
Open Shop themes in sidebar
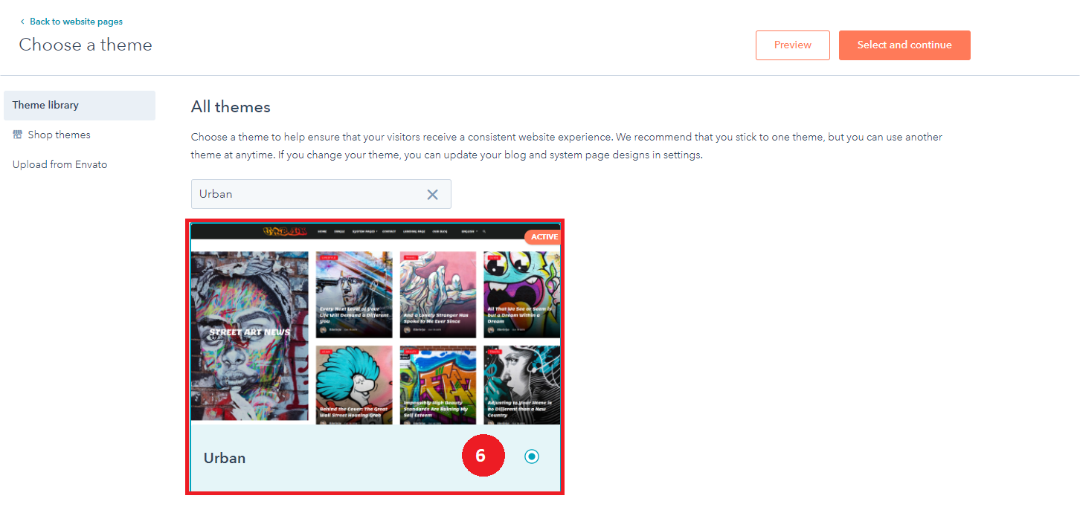pos(59,135)
